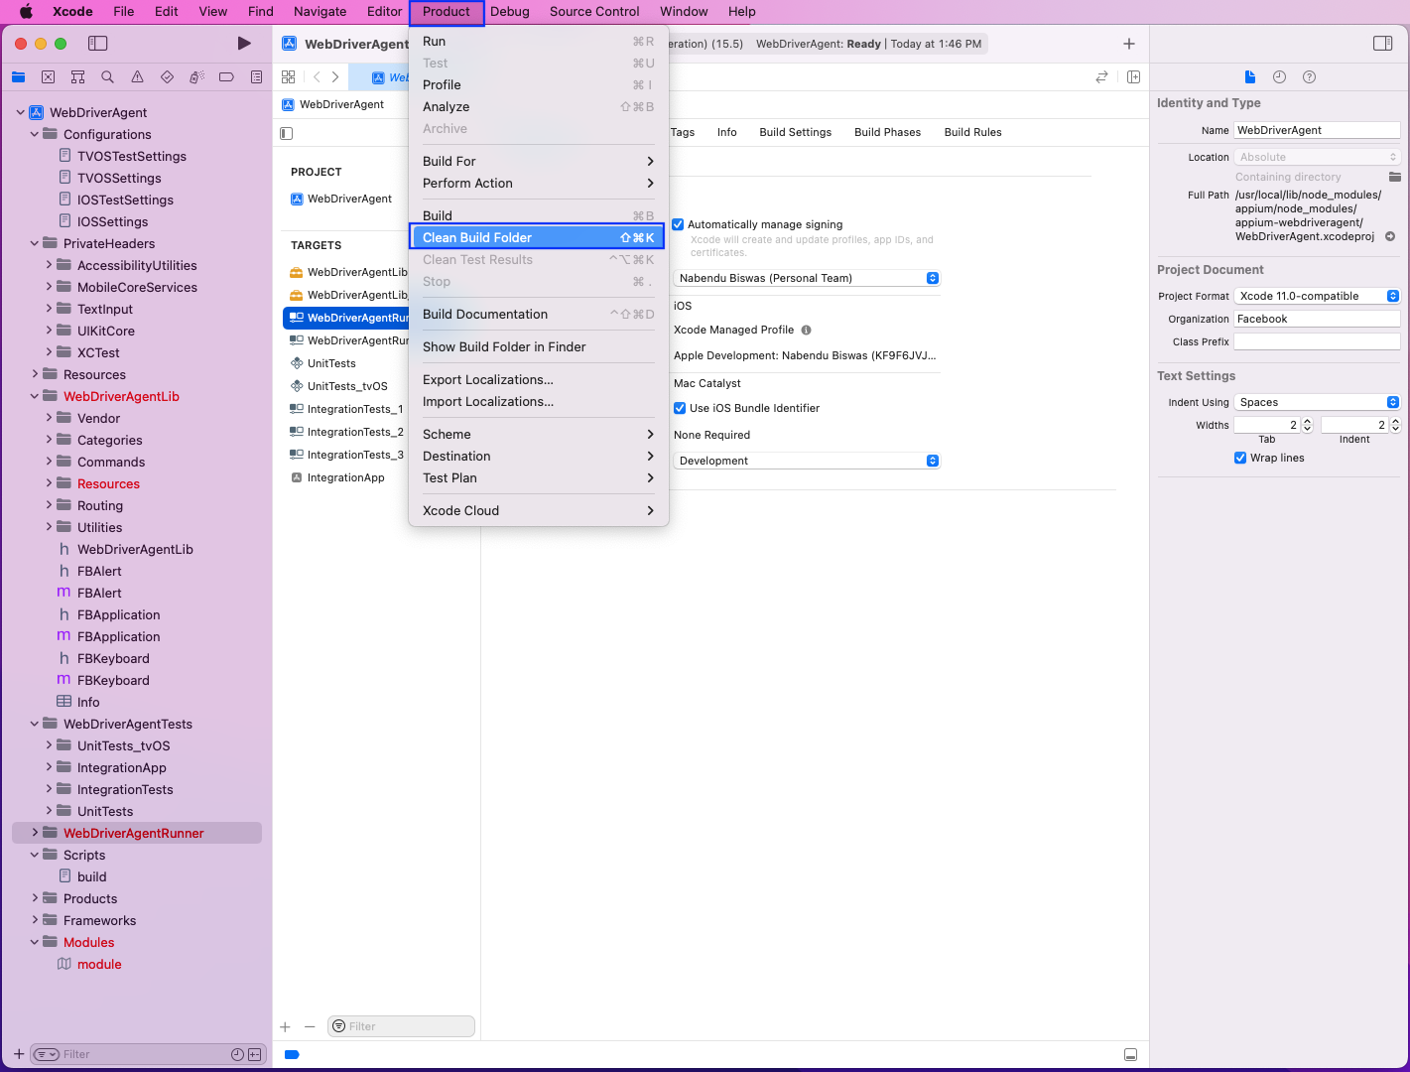Screen dimensions: 1410x1072
Task: Collapse the Configurations folder
Action: (35, 134)
